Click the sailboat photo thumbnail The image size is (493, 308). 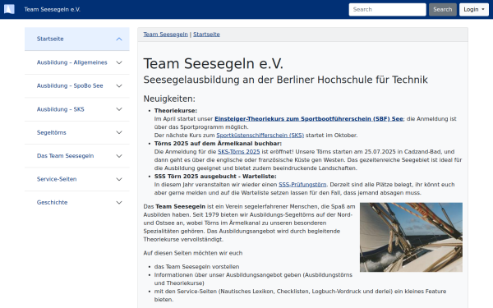411,237
